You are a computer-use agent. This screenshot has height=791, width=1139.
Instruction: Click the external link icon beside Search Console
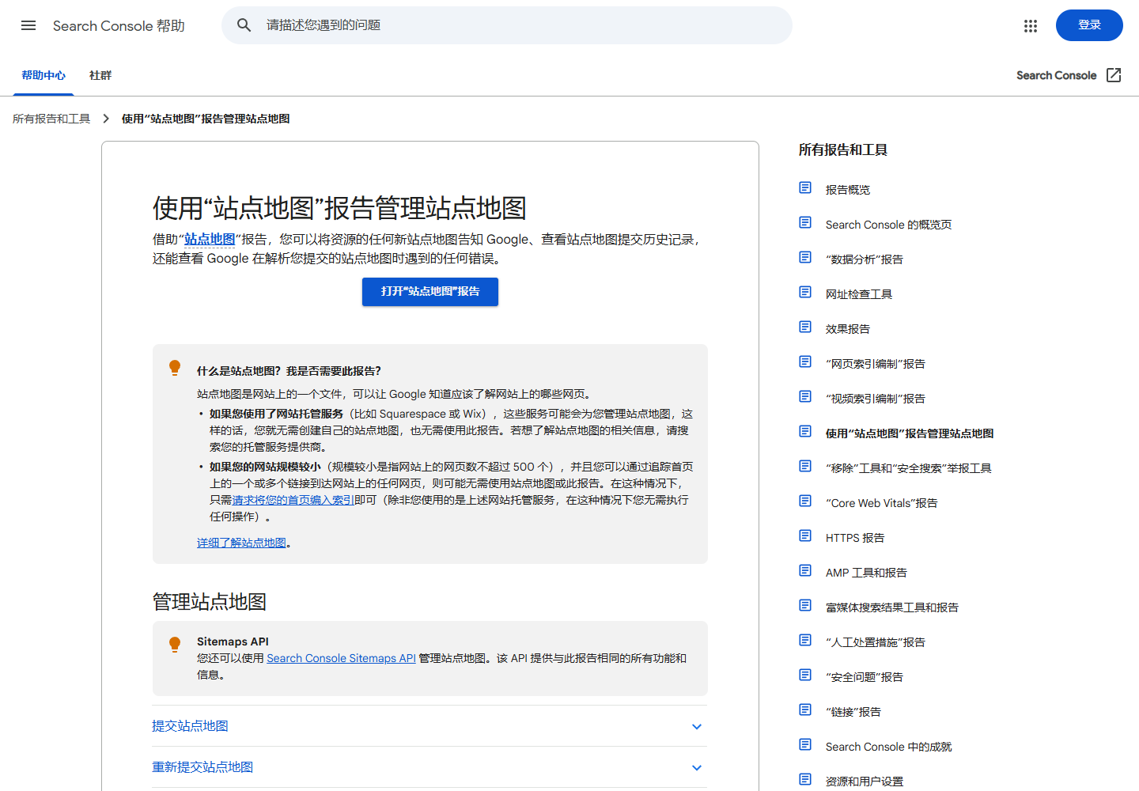point(1114,75)
